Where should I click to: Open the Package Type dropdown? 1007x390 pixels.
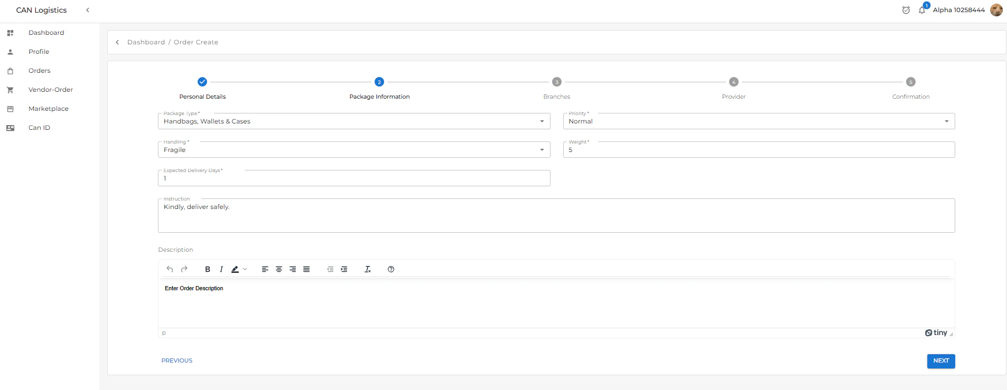(x=354, y=121)
